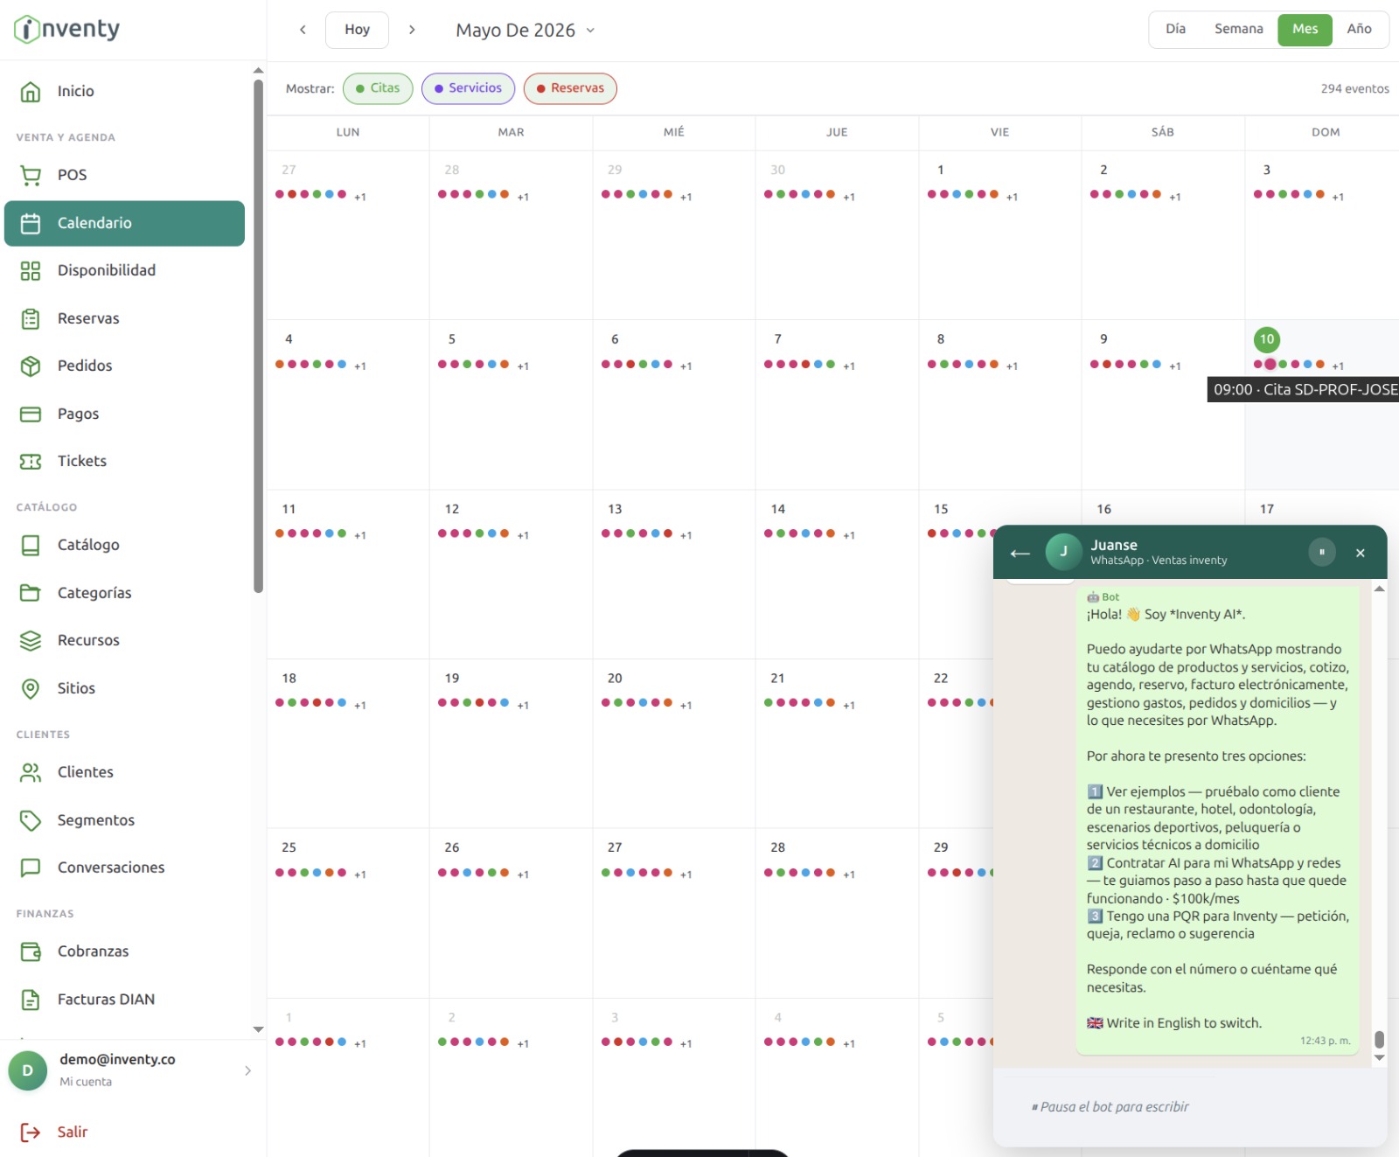1399x1157 pixels.
Task: Open Cobranzas wallet icon
Action: coord(31,951)
